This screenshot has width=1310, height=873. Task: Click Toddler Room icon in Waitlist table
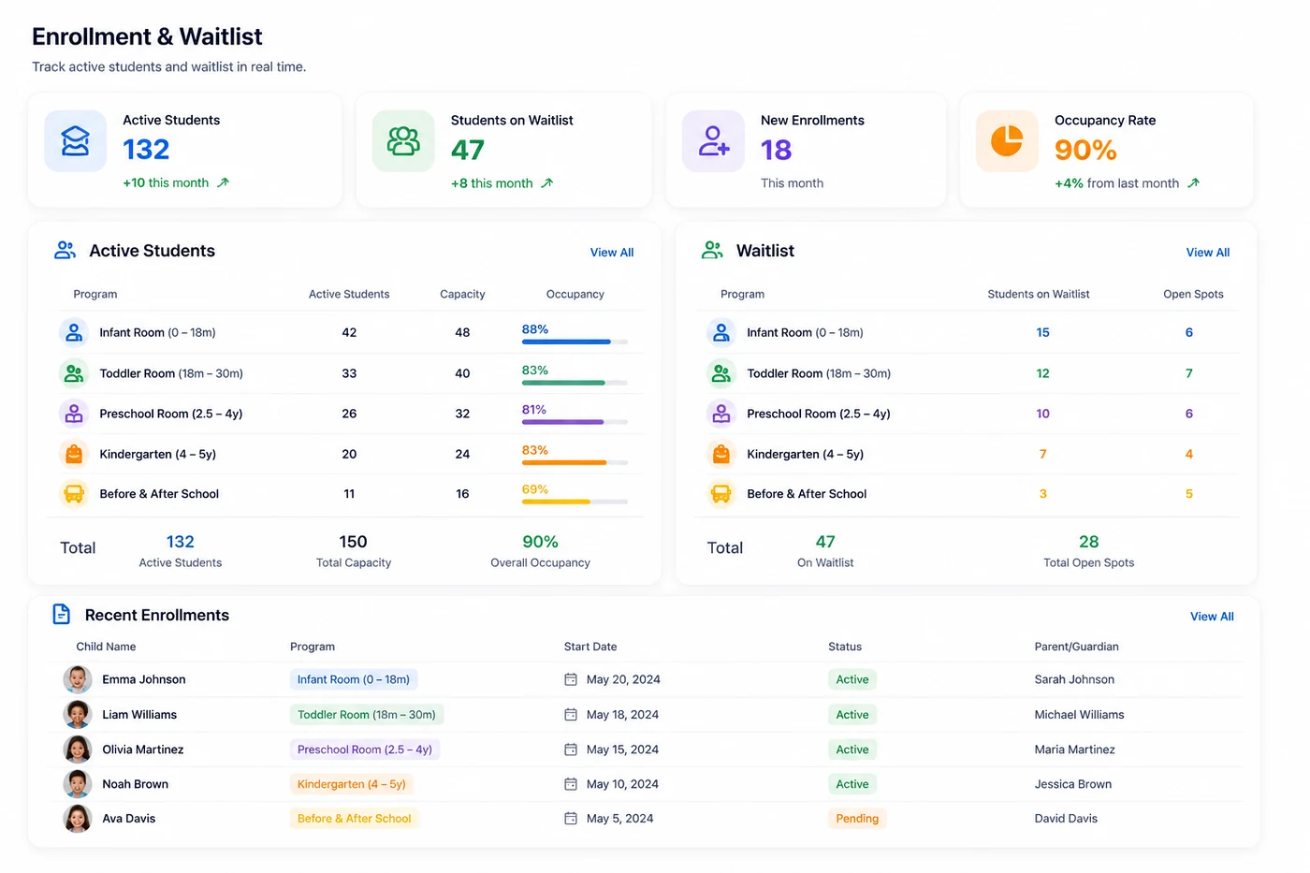coord(720,372)
